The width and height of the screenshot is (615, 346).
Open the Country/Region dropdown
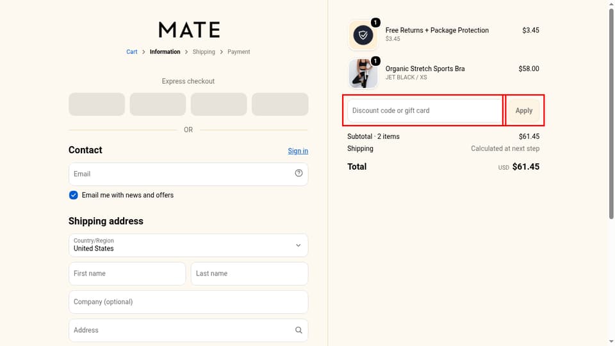click(188, 245)
